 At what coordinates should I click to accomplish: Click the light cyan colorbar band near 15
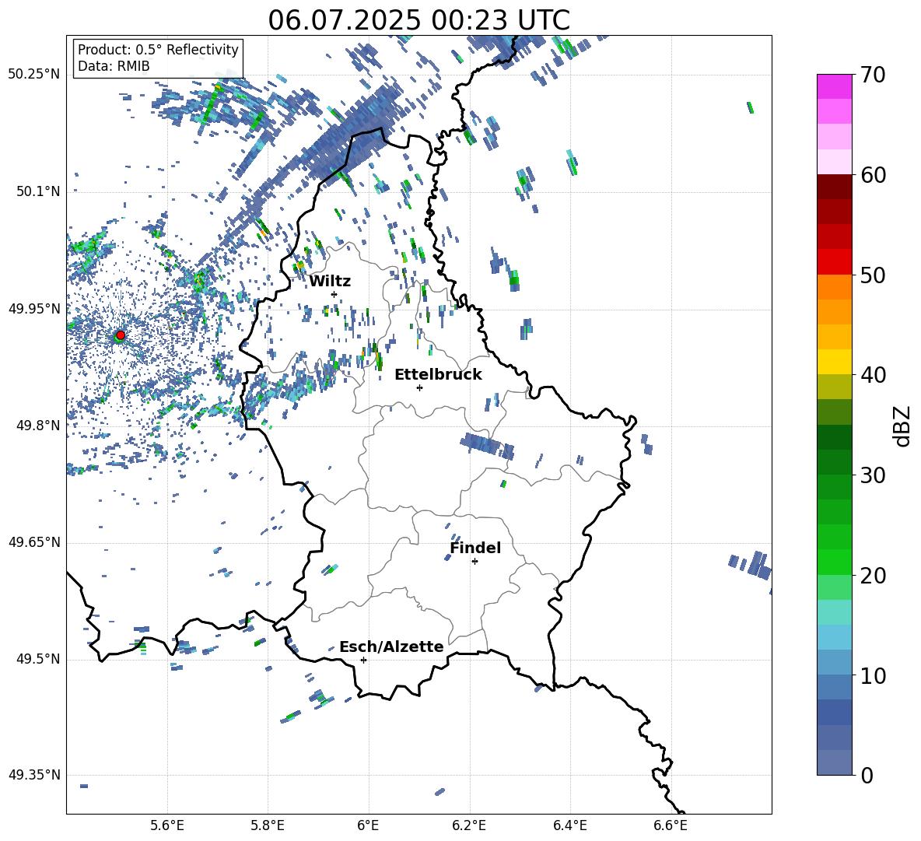point(834,612)
